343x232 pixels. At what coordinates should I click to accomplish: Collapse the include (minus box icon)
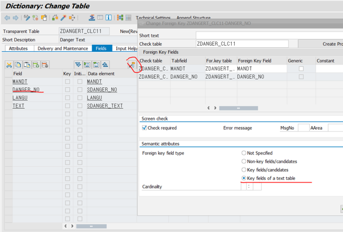point(96,65)
